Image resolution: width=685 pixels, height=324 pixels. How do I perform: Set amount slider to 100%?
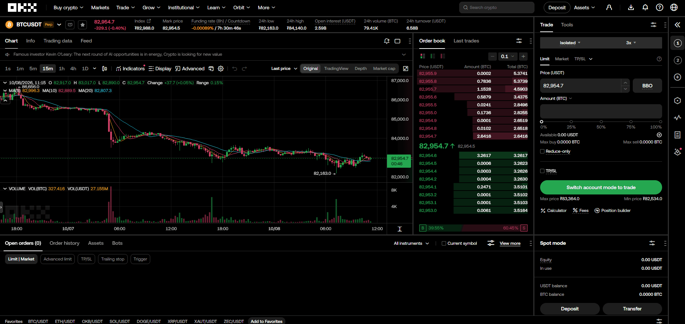(660, 122)
